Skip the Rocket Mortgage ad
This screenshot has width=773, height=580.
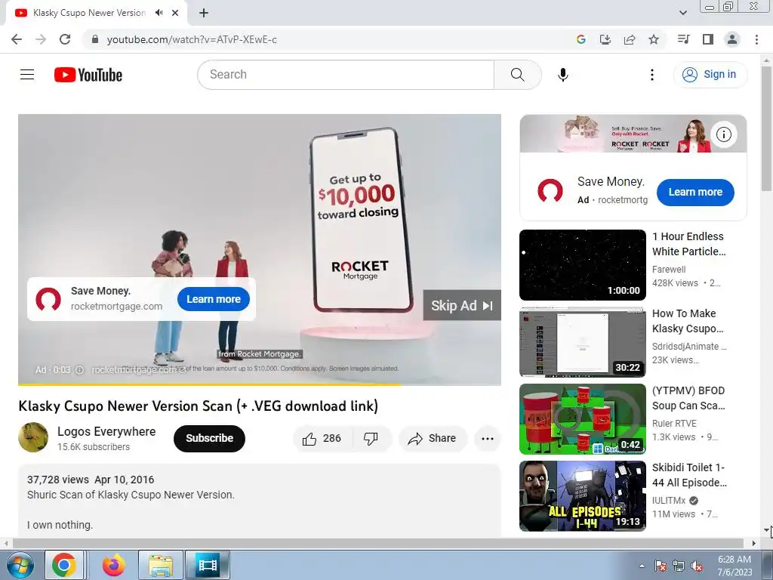tap(462, 305)
